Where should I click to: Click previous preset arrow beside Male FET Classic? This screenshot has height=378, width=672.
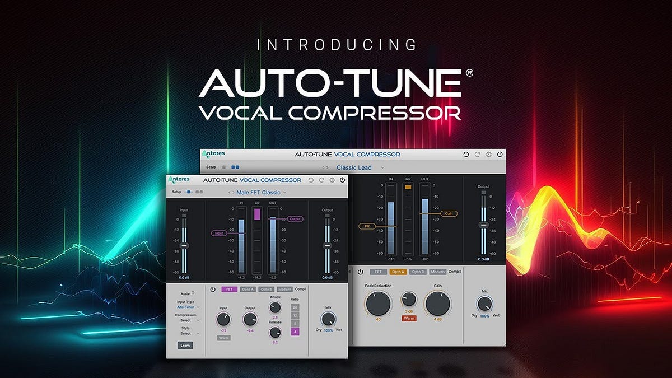point(229,193)
